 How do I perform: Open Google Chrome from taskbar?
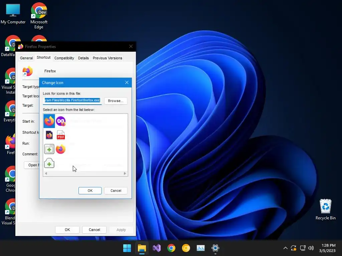pyautogui.click(x=171, y=248)
